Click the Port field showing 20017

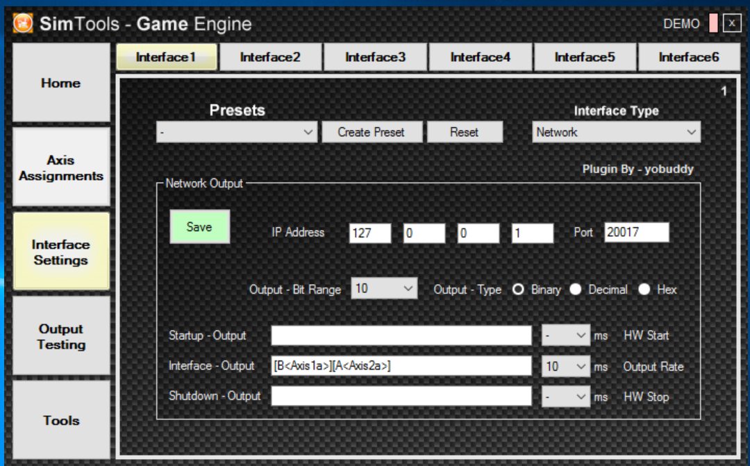click(x=636, y=232)
